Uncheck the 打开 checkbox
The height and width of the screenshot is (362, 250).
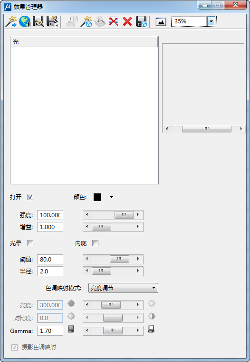30,197
